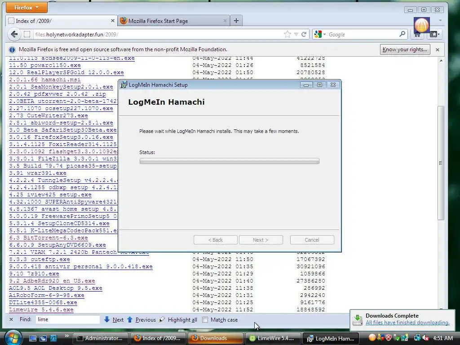Go back with the Firefox back arrow
460x345 pixels.
coord(14,34)
